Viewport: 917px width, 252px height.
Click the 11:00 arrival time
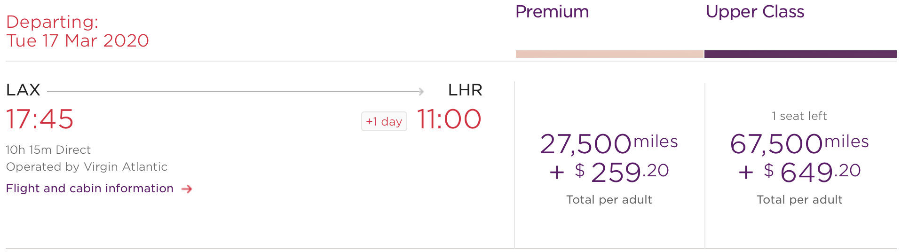click(x=449, y=119)
